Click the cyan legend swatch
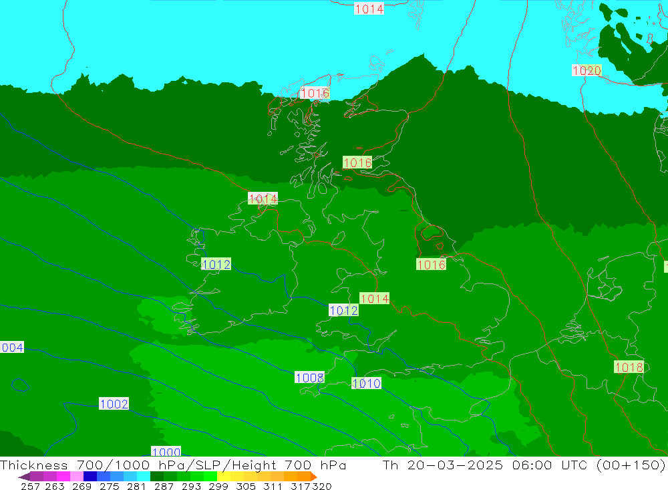 (144, 477)
